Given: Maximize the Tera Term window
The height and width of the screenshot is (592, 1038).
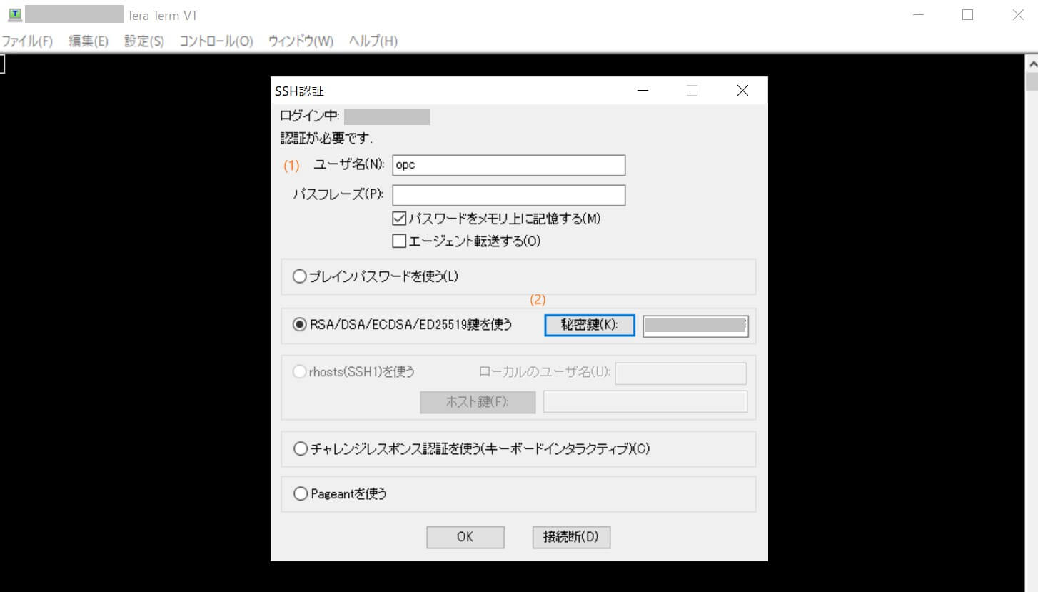Looking at the screenshot, I should [968, 15].
